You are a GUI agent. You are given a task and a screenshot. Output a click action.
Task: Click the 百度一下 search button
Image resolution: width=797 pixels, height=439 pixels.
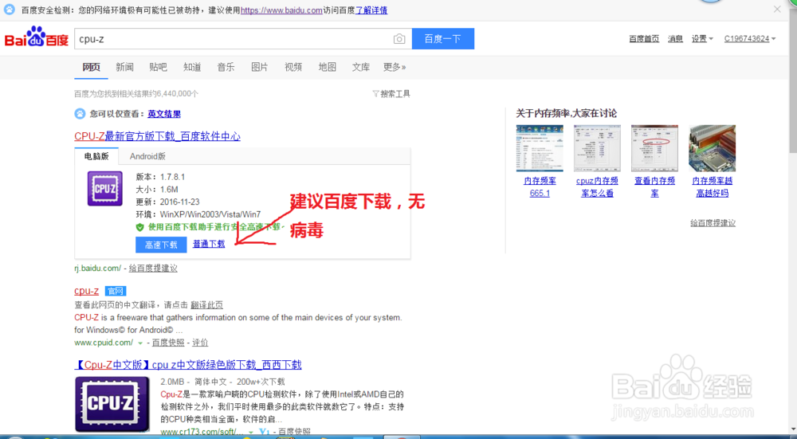442,38
